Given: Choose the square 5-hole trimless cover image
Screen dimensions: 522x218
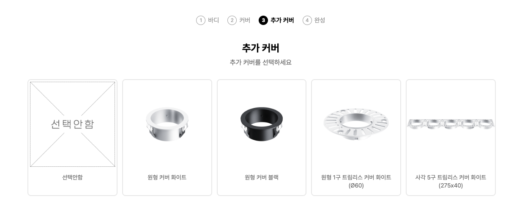Looking at the screenshot, I should 451,124.
